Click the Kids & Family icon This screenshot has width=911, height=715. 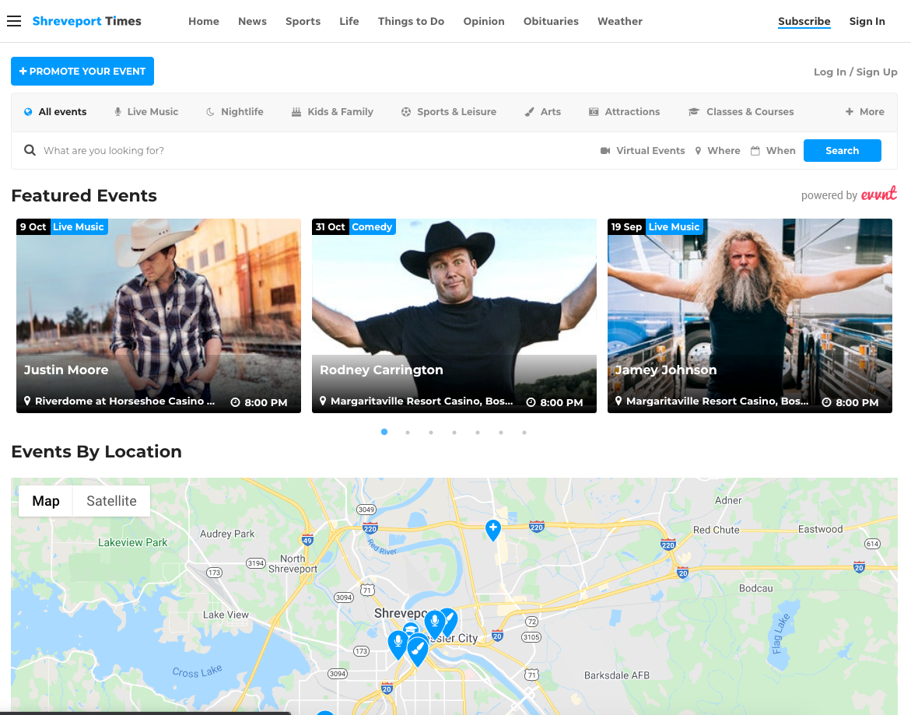[x=296, y=111]
